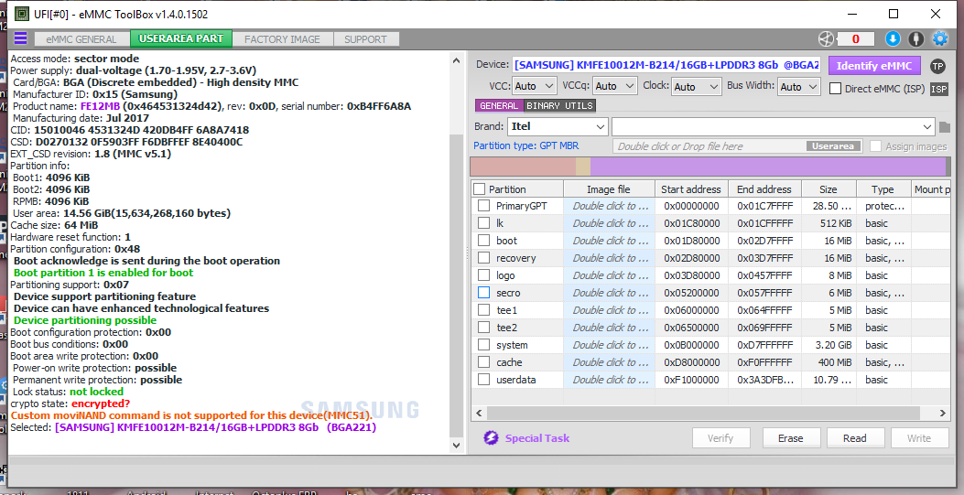Enable Direct eMMC (ISP) checkbox
Image resolution: width=964 pixels, height=495 pixels.
point(835,89)
